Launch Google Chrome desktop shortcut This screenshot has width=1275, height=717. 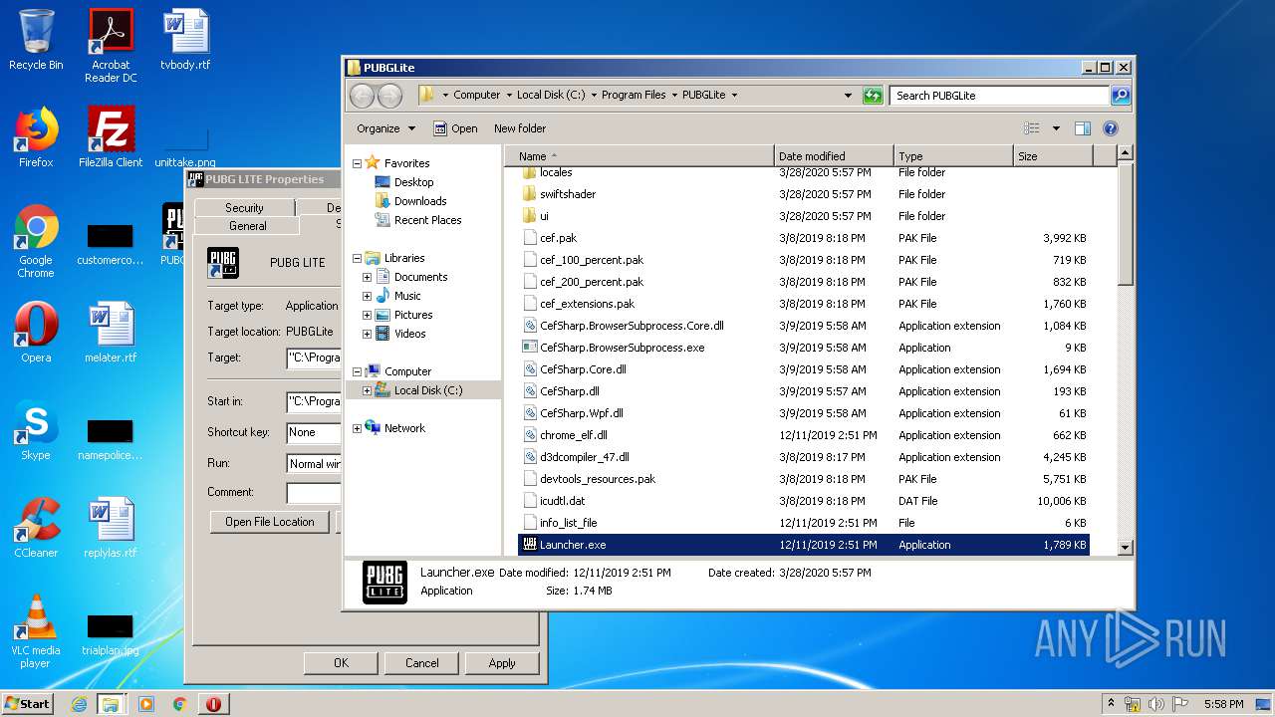[x=36, y=242]
